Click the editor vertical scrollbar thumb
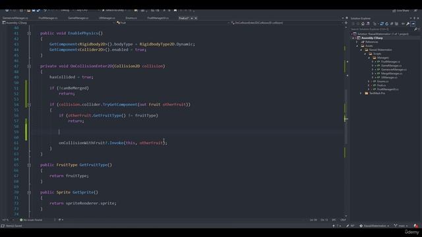The image size is (422, 237). (346, 117)
